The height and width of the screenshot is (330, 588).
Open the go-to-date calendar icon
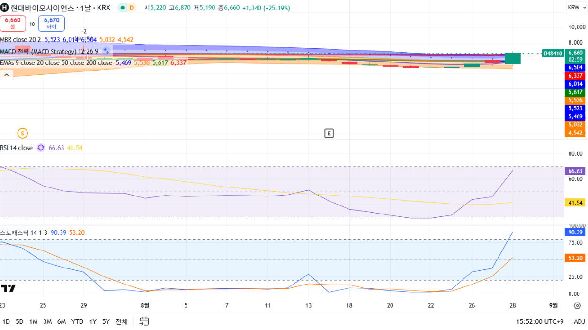(144, 321)
